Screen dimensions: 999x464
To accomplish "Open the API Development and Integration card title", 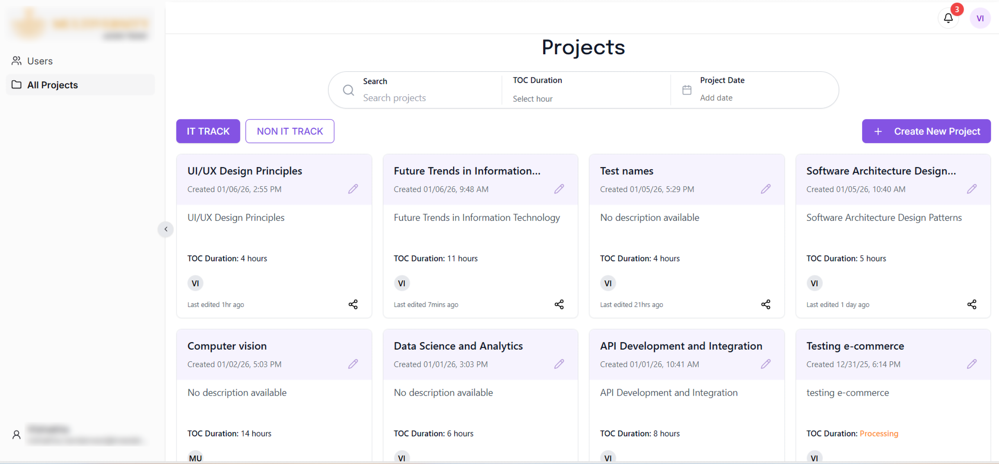I will [681, 346].
